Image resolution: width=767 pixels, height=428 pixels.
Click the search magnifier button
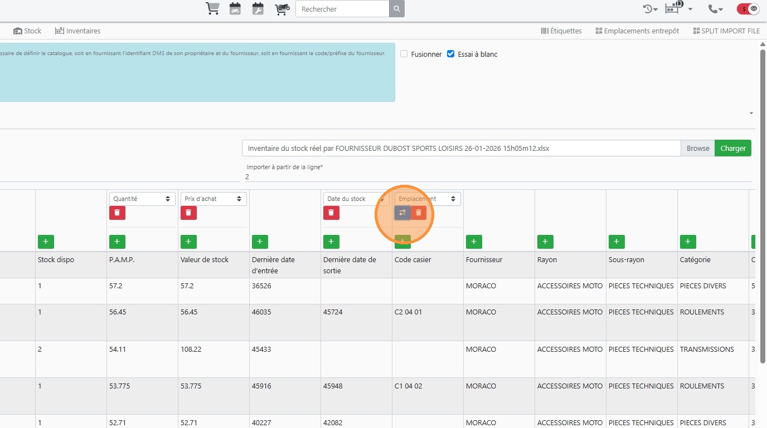click(396, 9)
